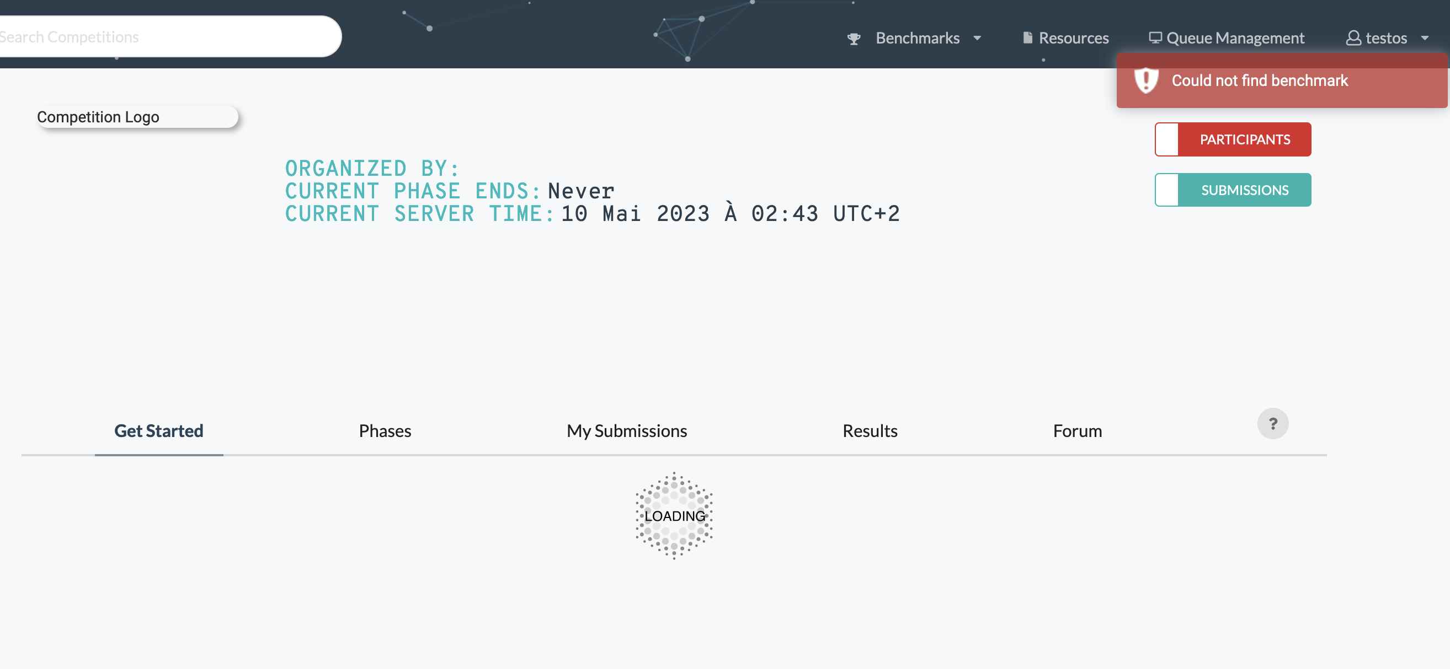
Task: Toggle the switch beside SUBMISSIONS
Action: [x=1166, y=190]
